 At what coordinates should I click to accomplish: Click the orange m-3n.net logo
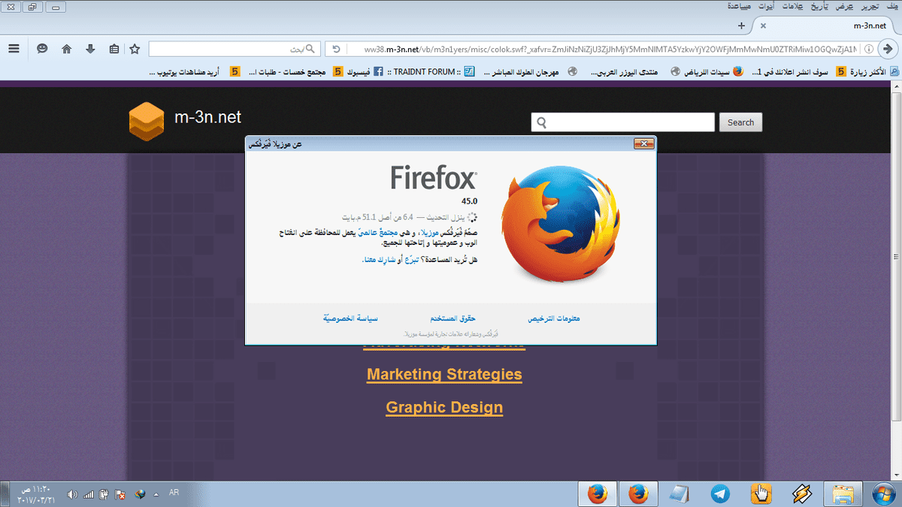pos(147,121)
